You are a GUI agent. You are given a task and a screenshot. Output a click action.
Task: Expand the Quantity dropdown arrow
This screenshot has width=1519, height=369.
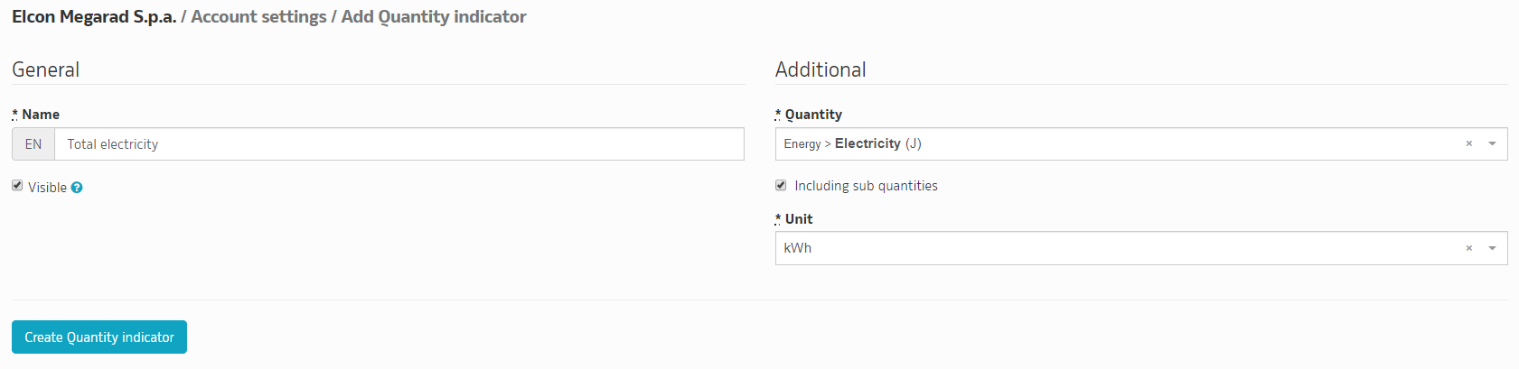click(1492, 144)
